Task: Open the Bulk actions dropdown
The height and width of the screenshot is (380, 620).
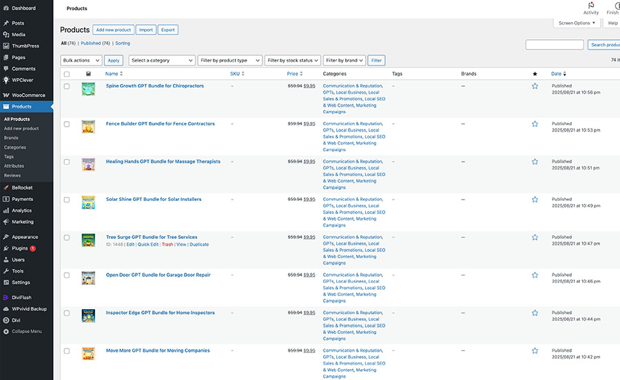Action: click(81, 61)
